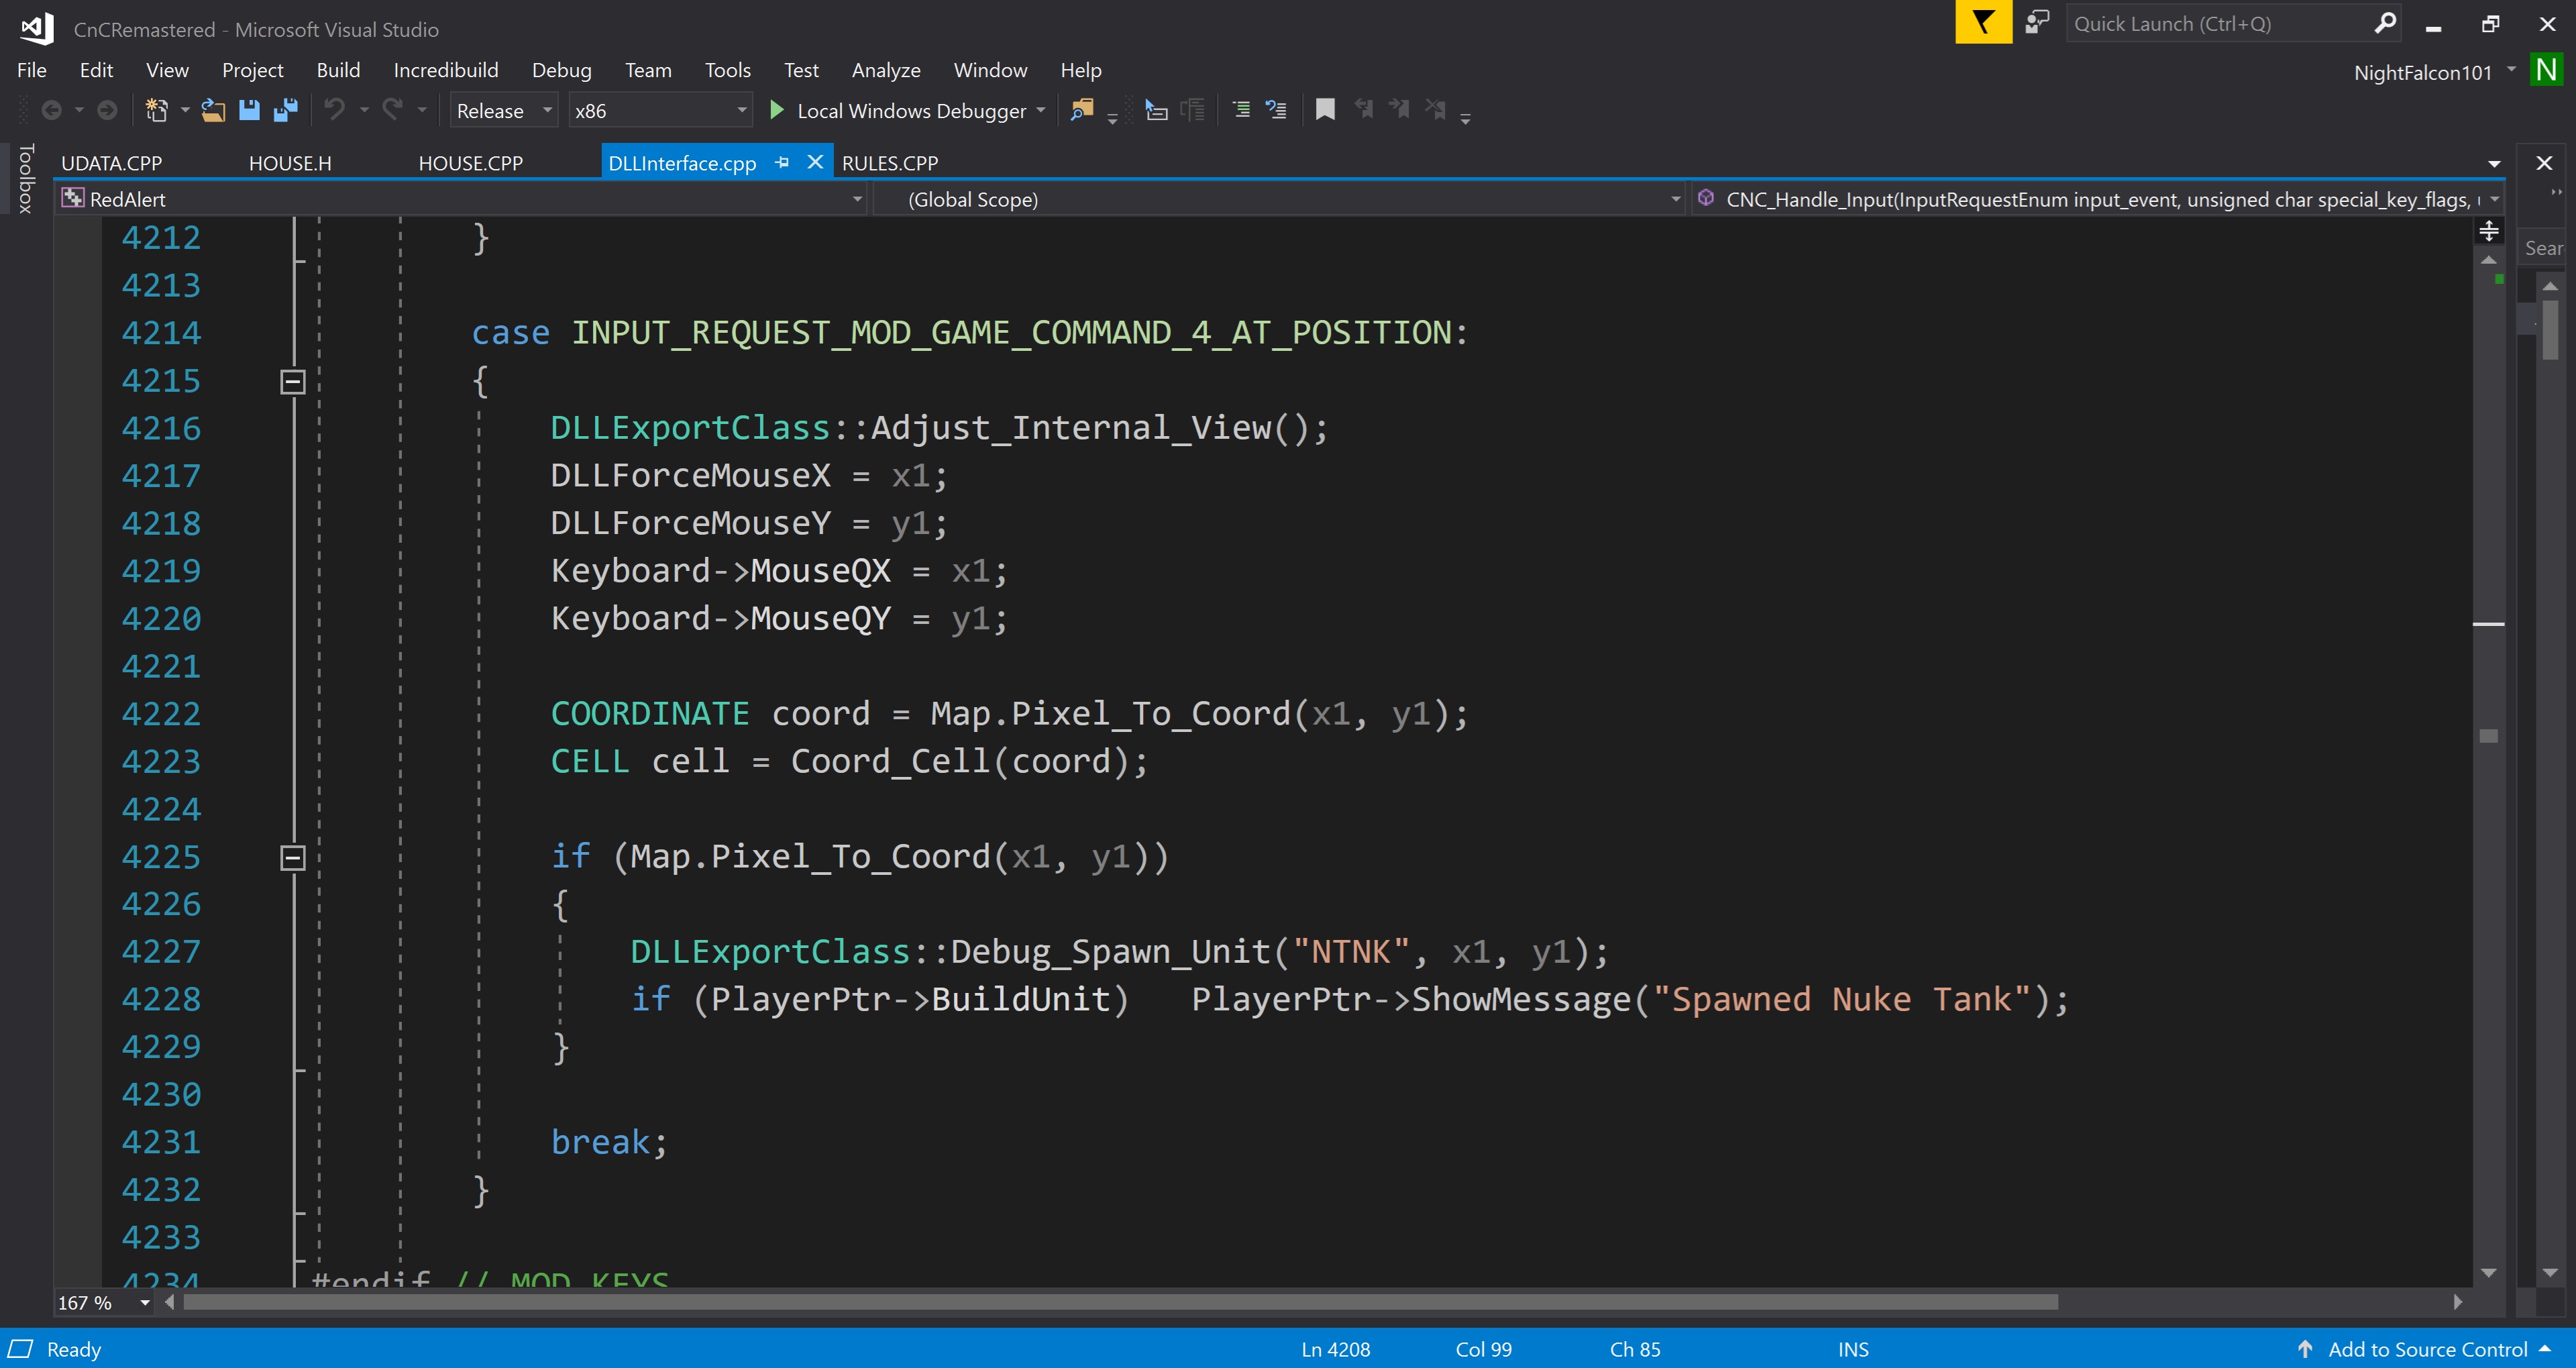This screenshot has height=1368, width=2576.
Task: Click the horizontal scrollbar thumb
Action: click(1120, 1302)
